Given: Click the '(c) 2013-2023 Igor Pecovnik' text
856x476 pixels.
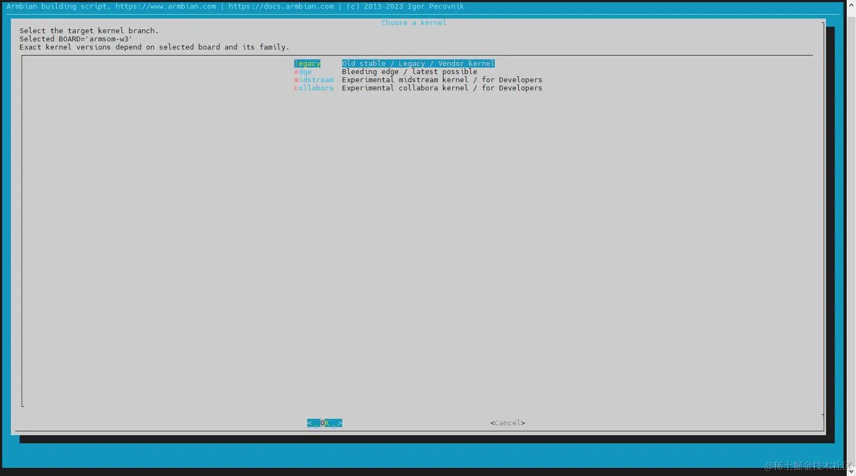Looking at the screenshot, I should pyautogui.click(x=405, y=7).
